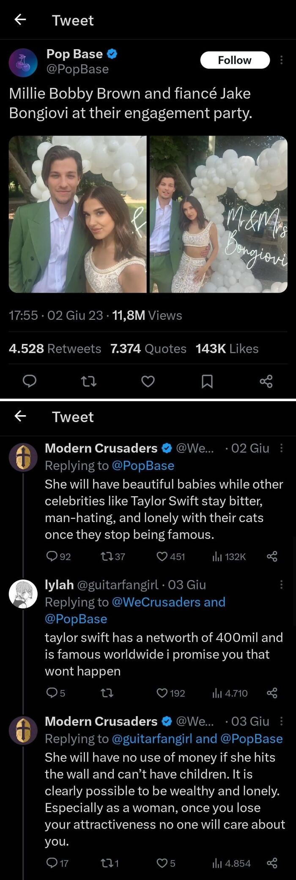
Task: Open the @PopBase mention in lylah's reply
Action: coord(76,619)
